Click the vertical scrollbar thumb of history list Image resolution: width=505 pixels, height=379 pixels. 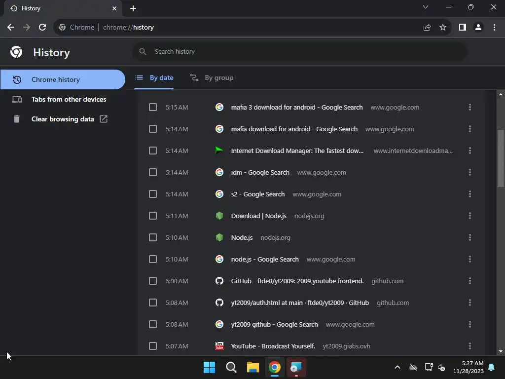(x=501, y=158)
